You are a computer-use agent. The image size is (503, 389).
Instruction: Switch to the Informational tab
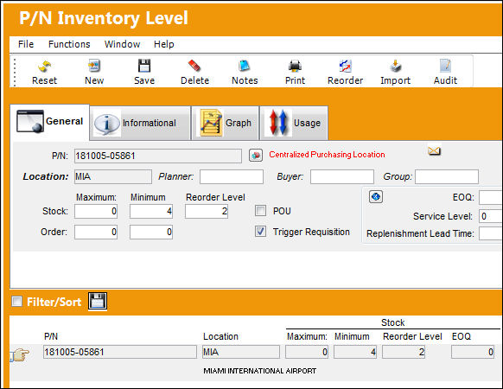tap(141, 123)
